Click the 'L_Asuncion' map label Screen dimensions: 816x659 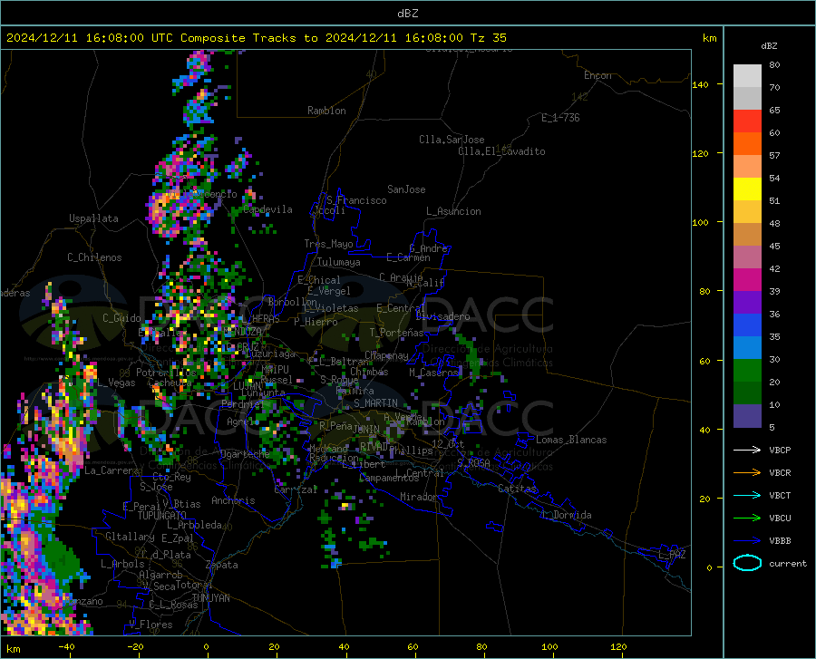(x=453, y=211)
